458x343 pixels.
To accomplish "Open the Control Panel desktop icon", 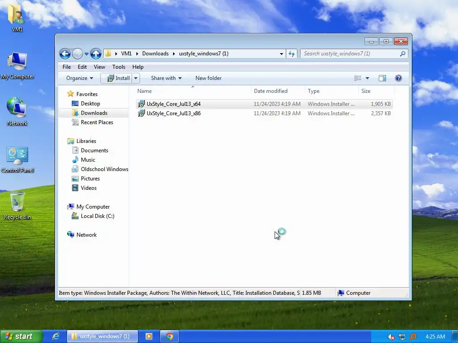I will click(x=17, y=160).
